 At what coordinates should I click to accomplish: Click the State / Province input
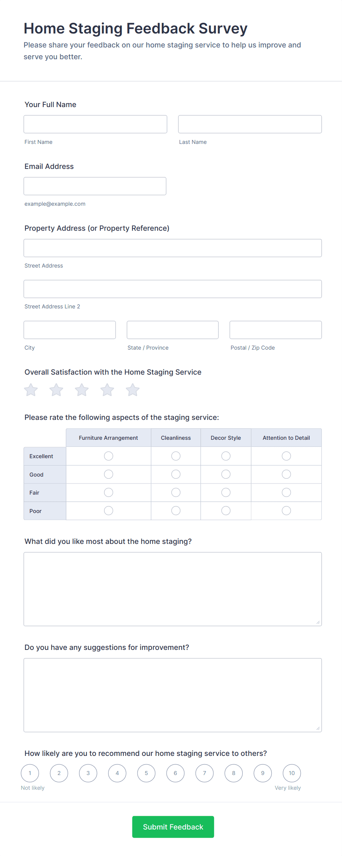coord(172,330)
